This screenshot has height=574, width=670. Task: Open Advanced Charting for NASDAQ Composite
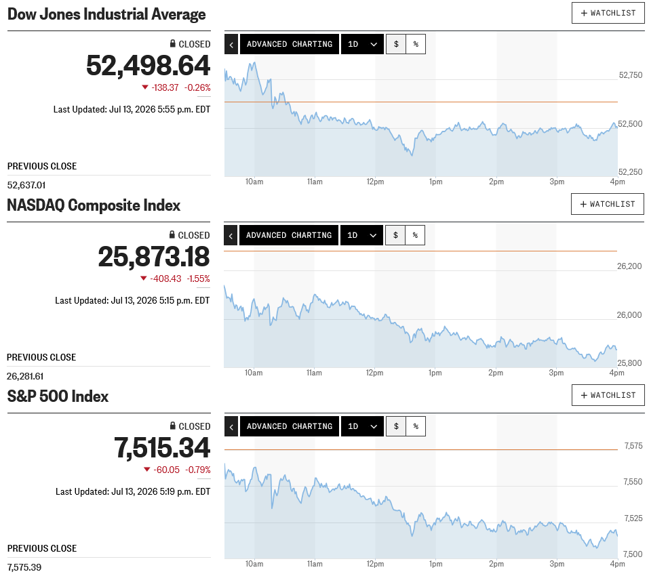click(288, 235)
